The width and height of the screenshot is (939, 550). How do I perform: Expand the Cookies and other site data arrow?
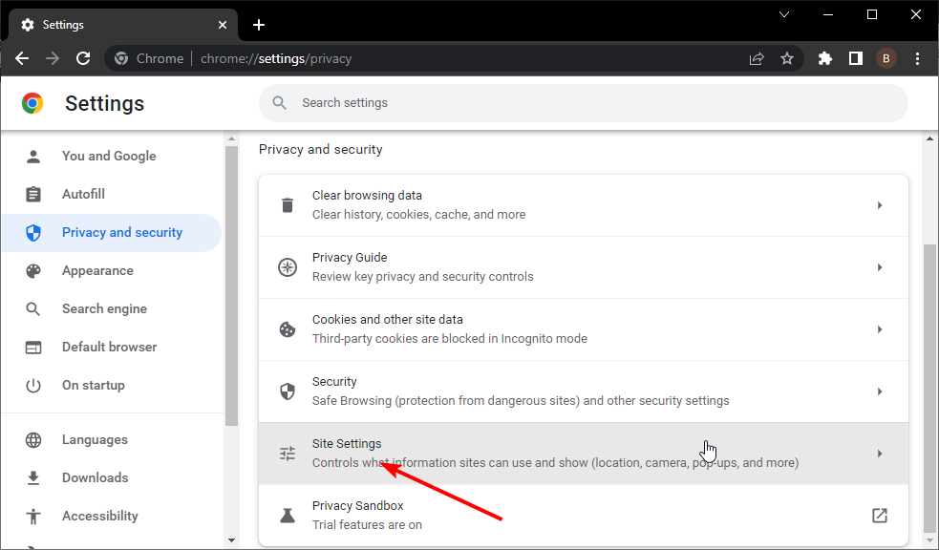coord(879,329)
